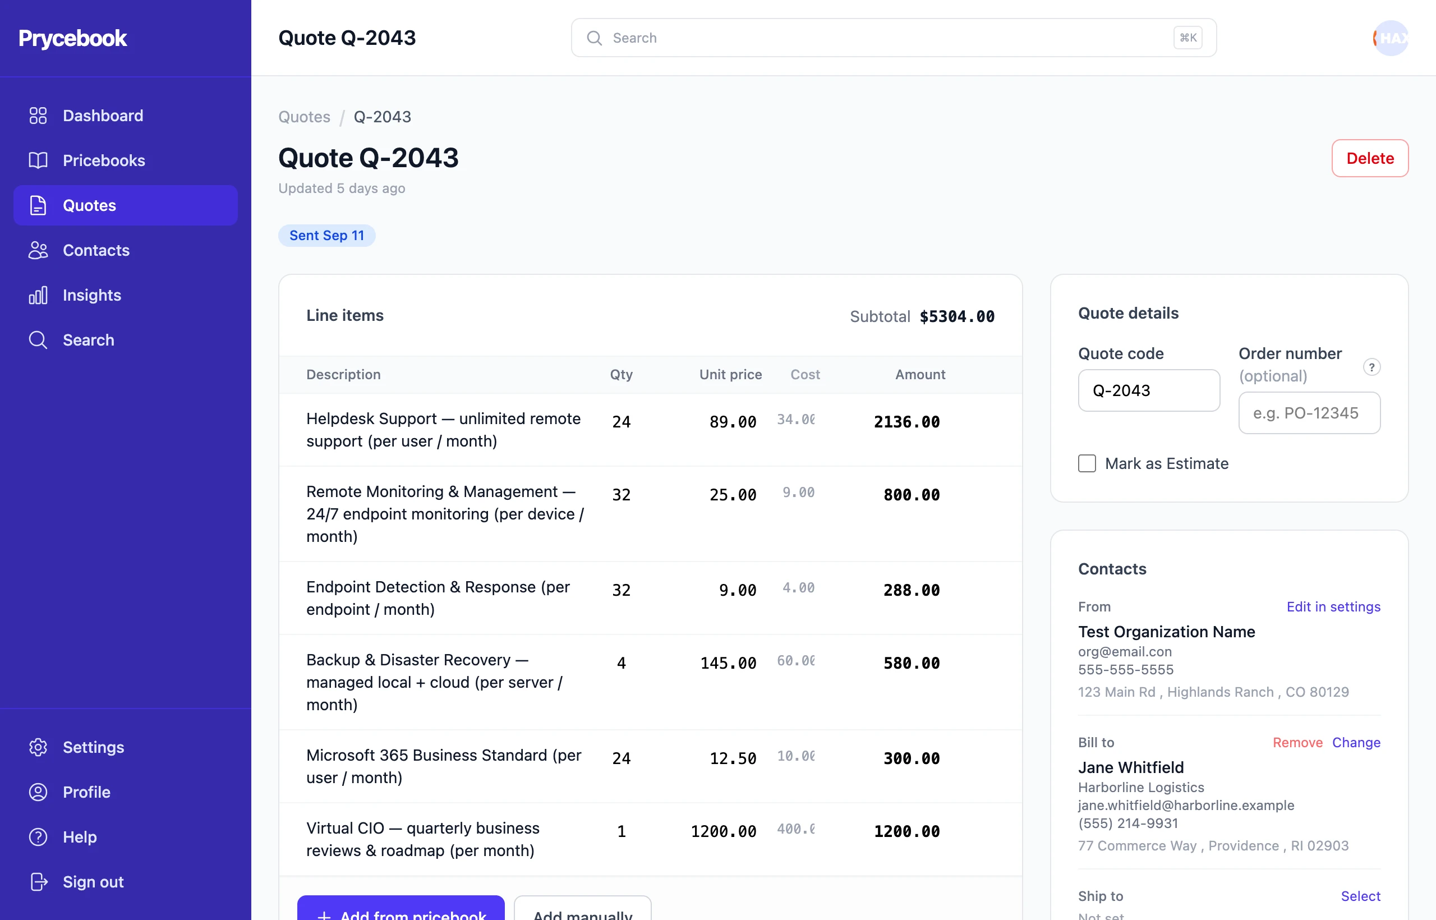1436x920 pixels.
Task: Click the Endpoint Detection & Response description
Action: [x=438, y=598]
